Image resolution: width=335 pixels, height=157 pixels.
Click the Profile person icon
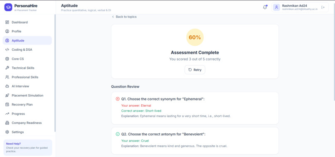point(7,32)
